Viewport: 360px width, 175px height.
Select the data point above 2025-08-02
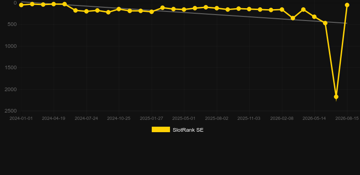(x=216, y=8)
